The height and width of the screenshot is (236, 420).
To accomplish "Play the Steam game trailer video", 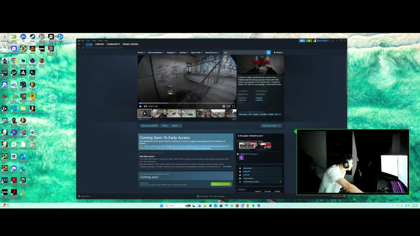I will pos(140,106).
